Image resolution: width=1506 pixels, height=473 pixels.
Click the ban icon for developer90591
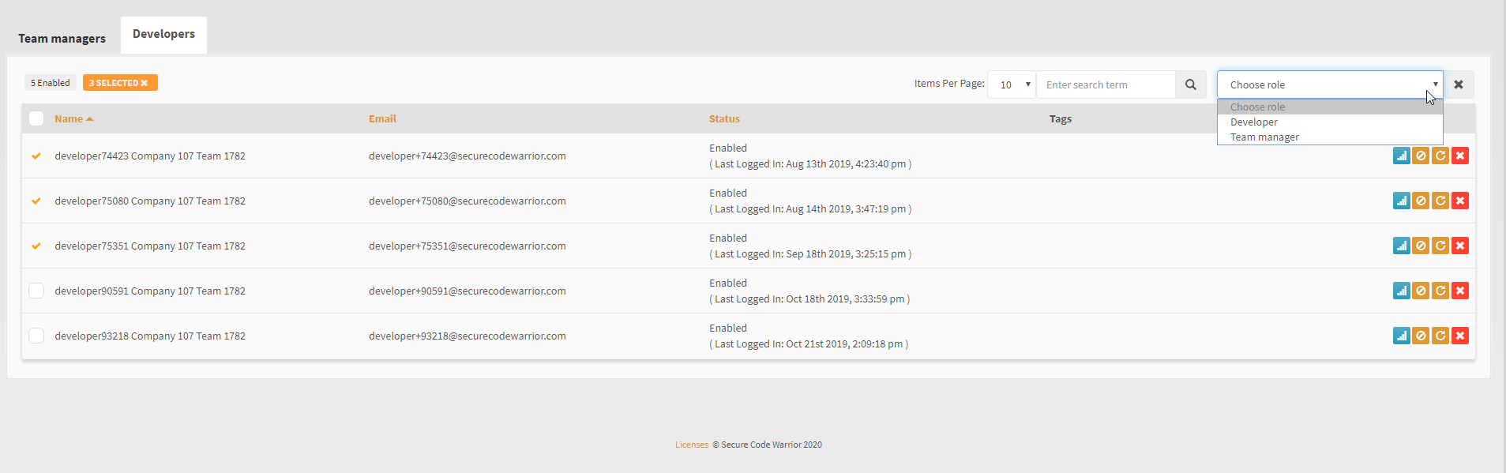pyautogui.click(x=1421, y=291)
